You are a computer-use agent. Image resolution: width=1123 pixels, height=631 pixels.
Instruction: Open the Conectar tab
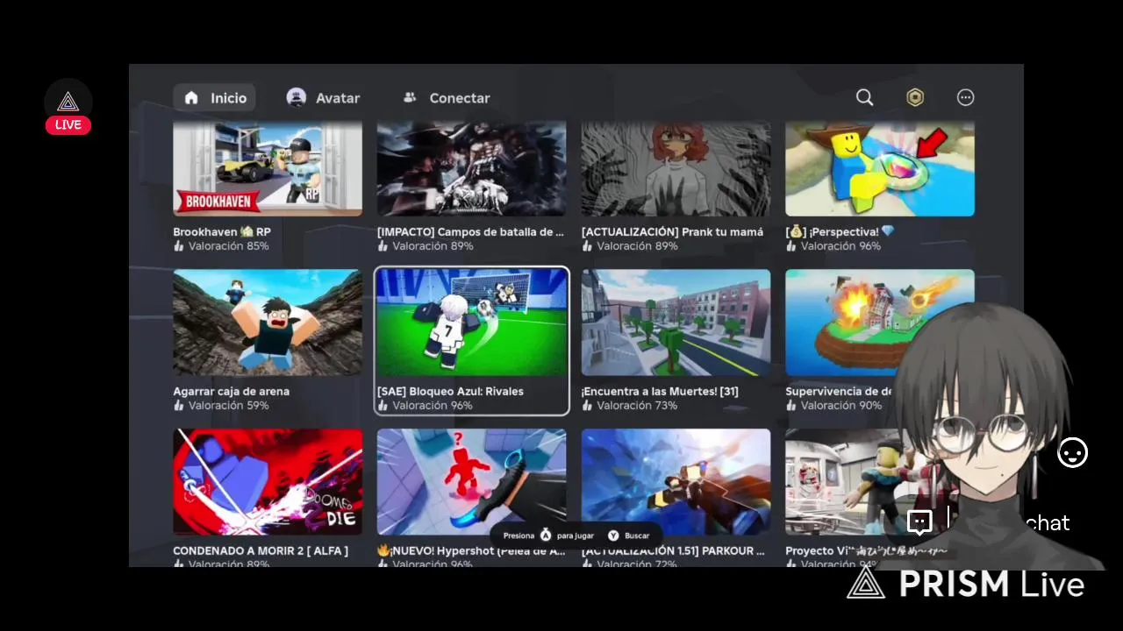coord(446,98)
